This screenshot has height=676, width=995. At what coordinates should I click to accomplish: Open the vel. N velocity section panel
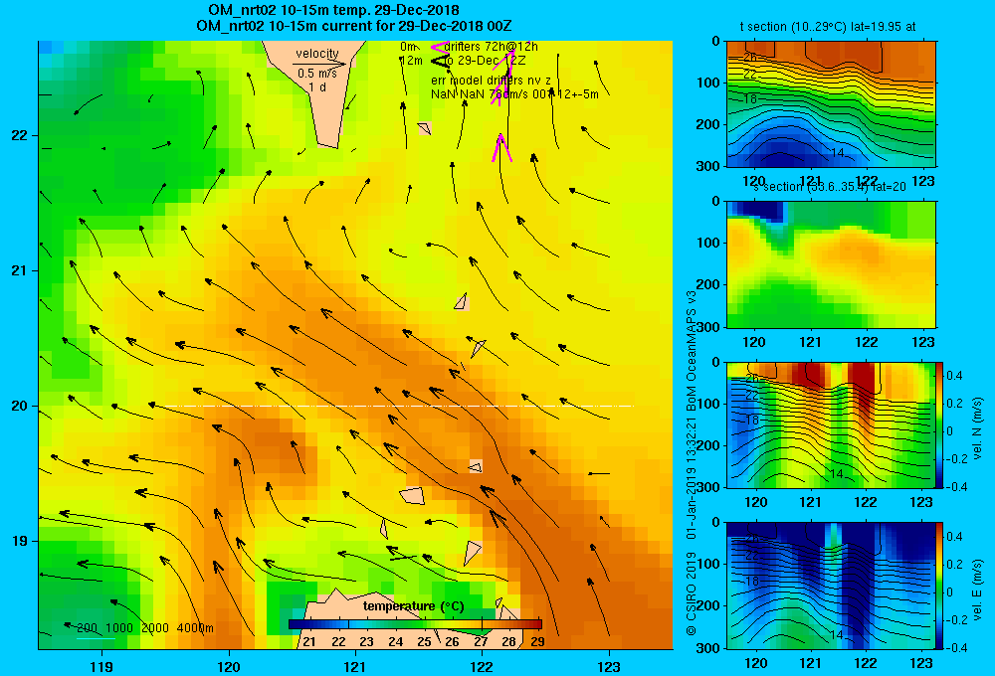pos(831,424)
